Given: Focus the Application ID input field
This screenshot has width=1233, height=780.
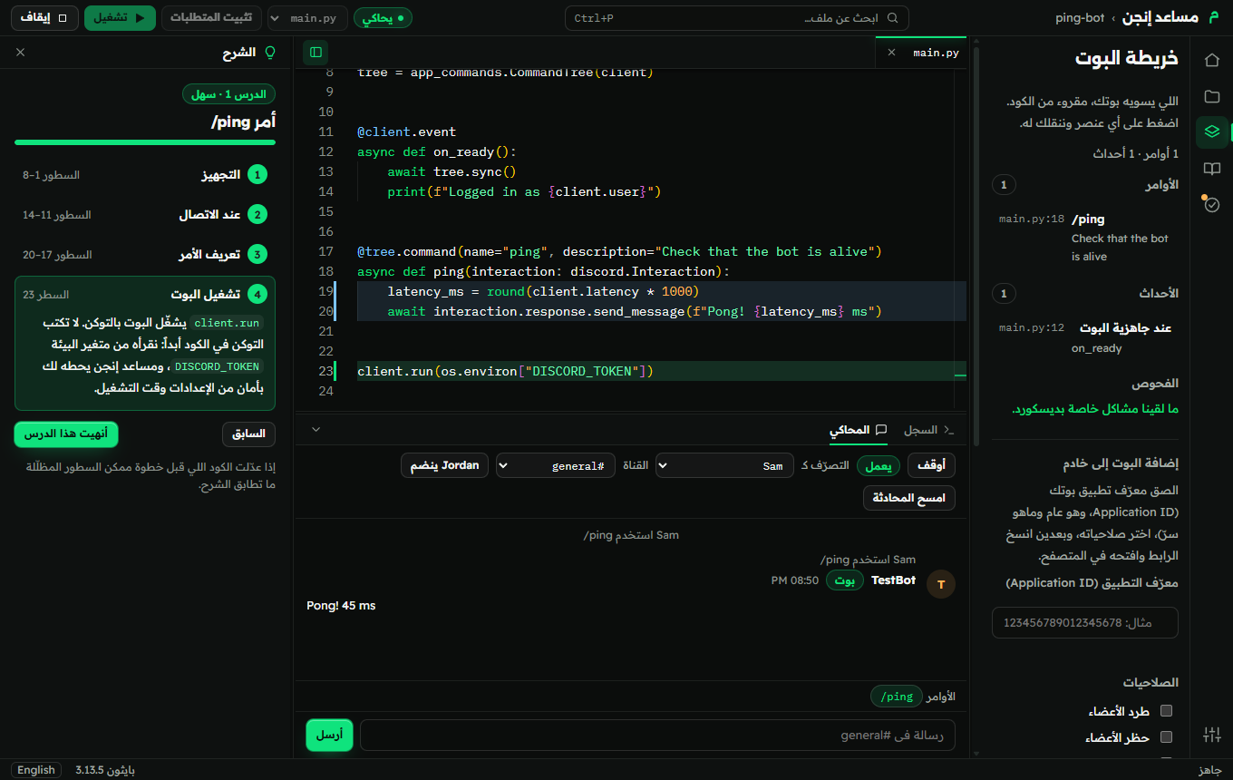Looking at the screenshot, I should coord(1085,623).
